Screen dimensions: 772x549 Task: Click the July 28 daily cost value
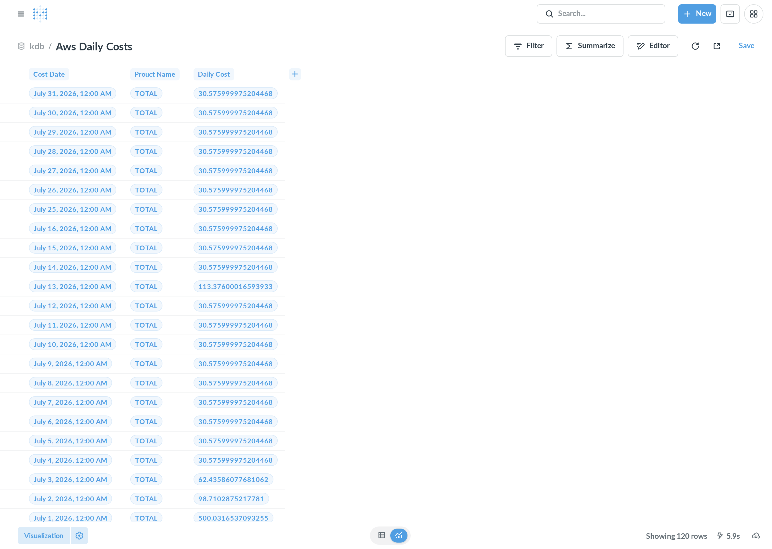tap(235, 151)
